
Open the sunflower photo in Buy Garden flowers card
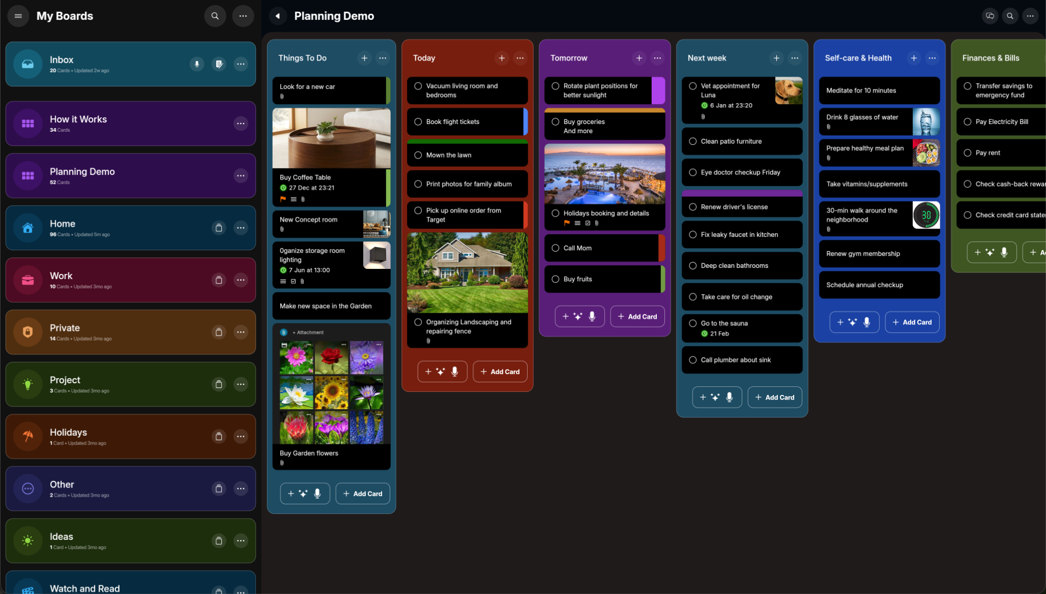point(331,392)
